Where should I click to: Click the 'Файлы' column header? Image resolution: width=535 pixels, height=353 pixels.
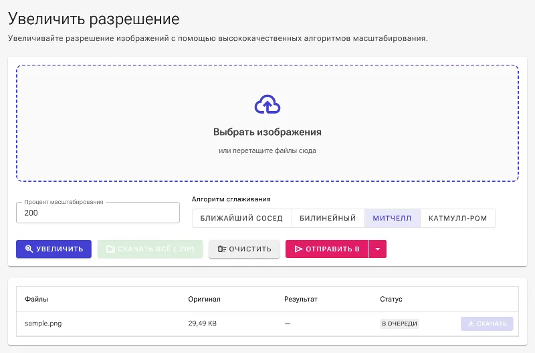pyautogui.click(x=36, y=299)
